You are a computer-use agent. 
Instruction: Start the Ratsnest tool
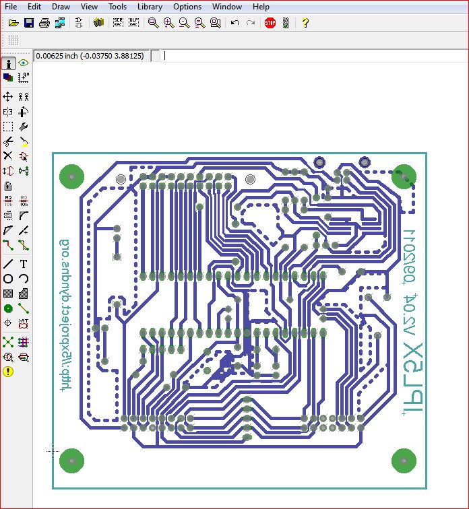point(8,342)
